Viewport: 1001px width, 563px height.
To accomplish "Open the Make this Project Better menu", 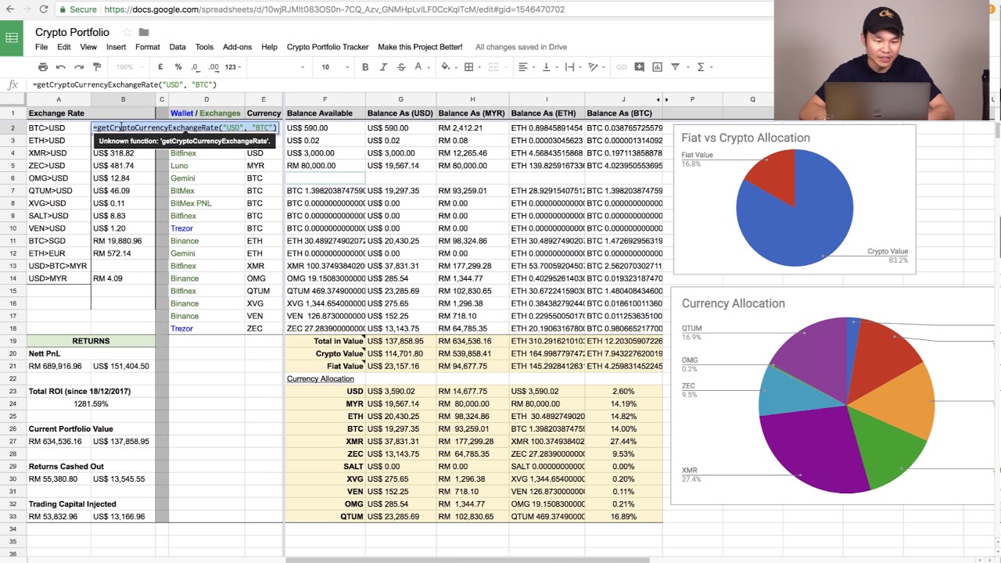I will pyautogui.click(x=420, y=47).
